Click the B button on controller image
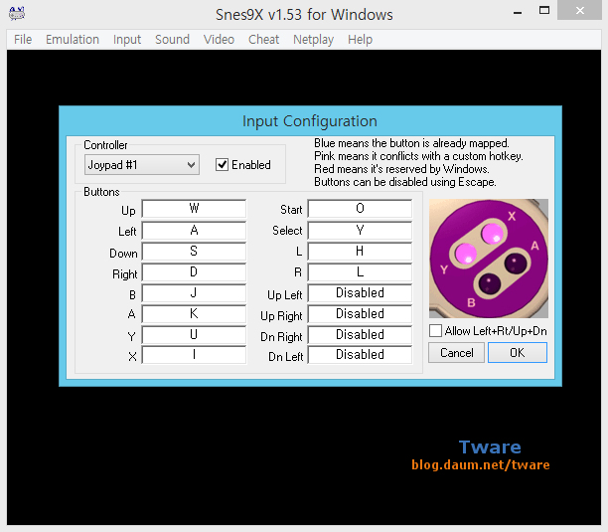 (490, 283)
